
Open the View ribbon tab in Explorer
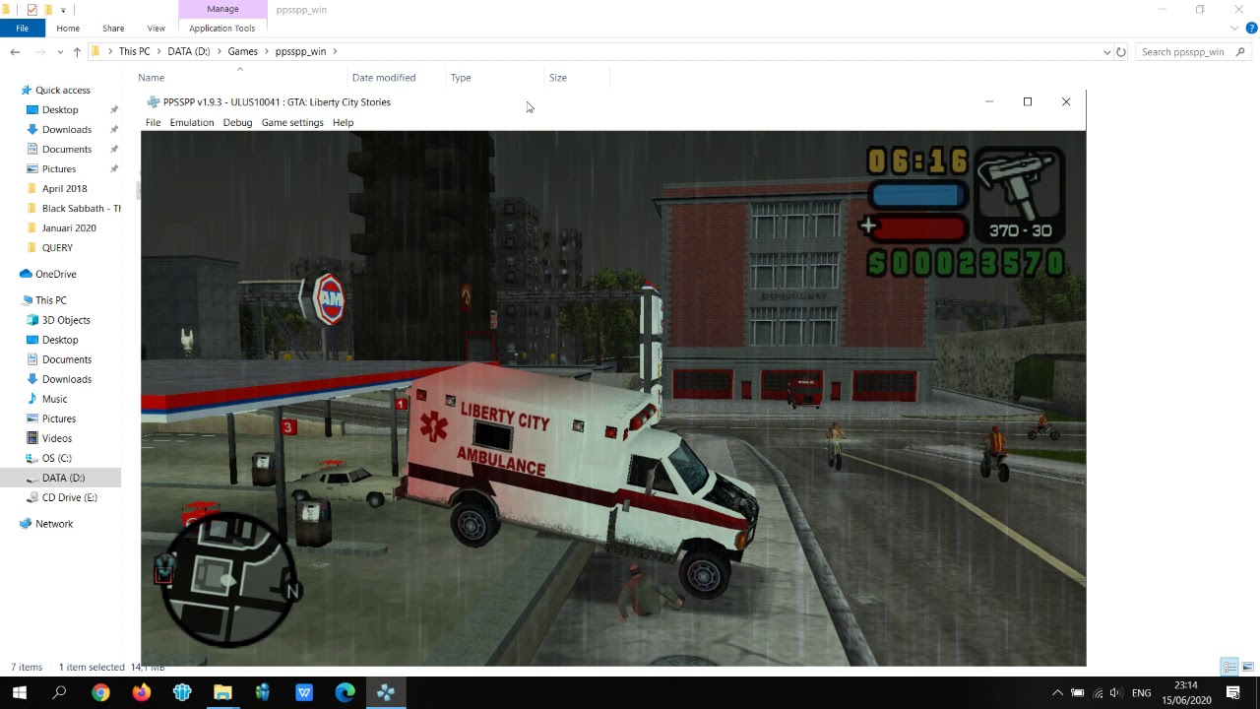156,29
